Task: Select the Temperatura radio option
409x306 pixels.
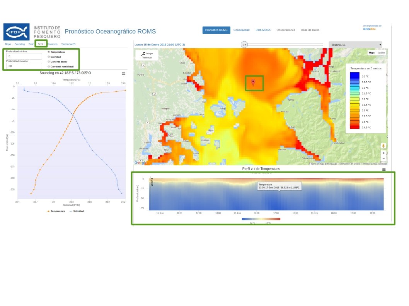Action: click(49, 52)
